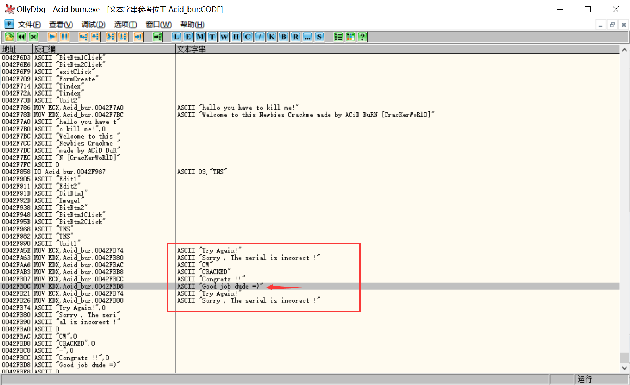
Task: Click the Open file toolbar icon
Action: tap(10, 37)
